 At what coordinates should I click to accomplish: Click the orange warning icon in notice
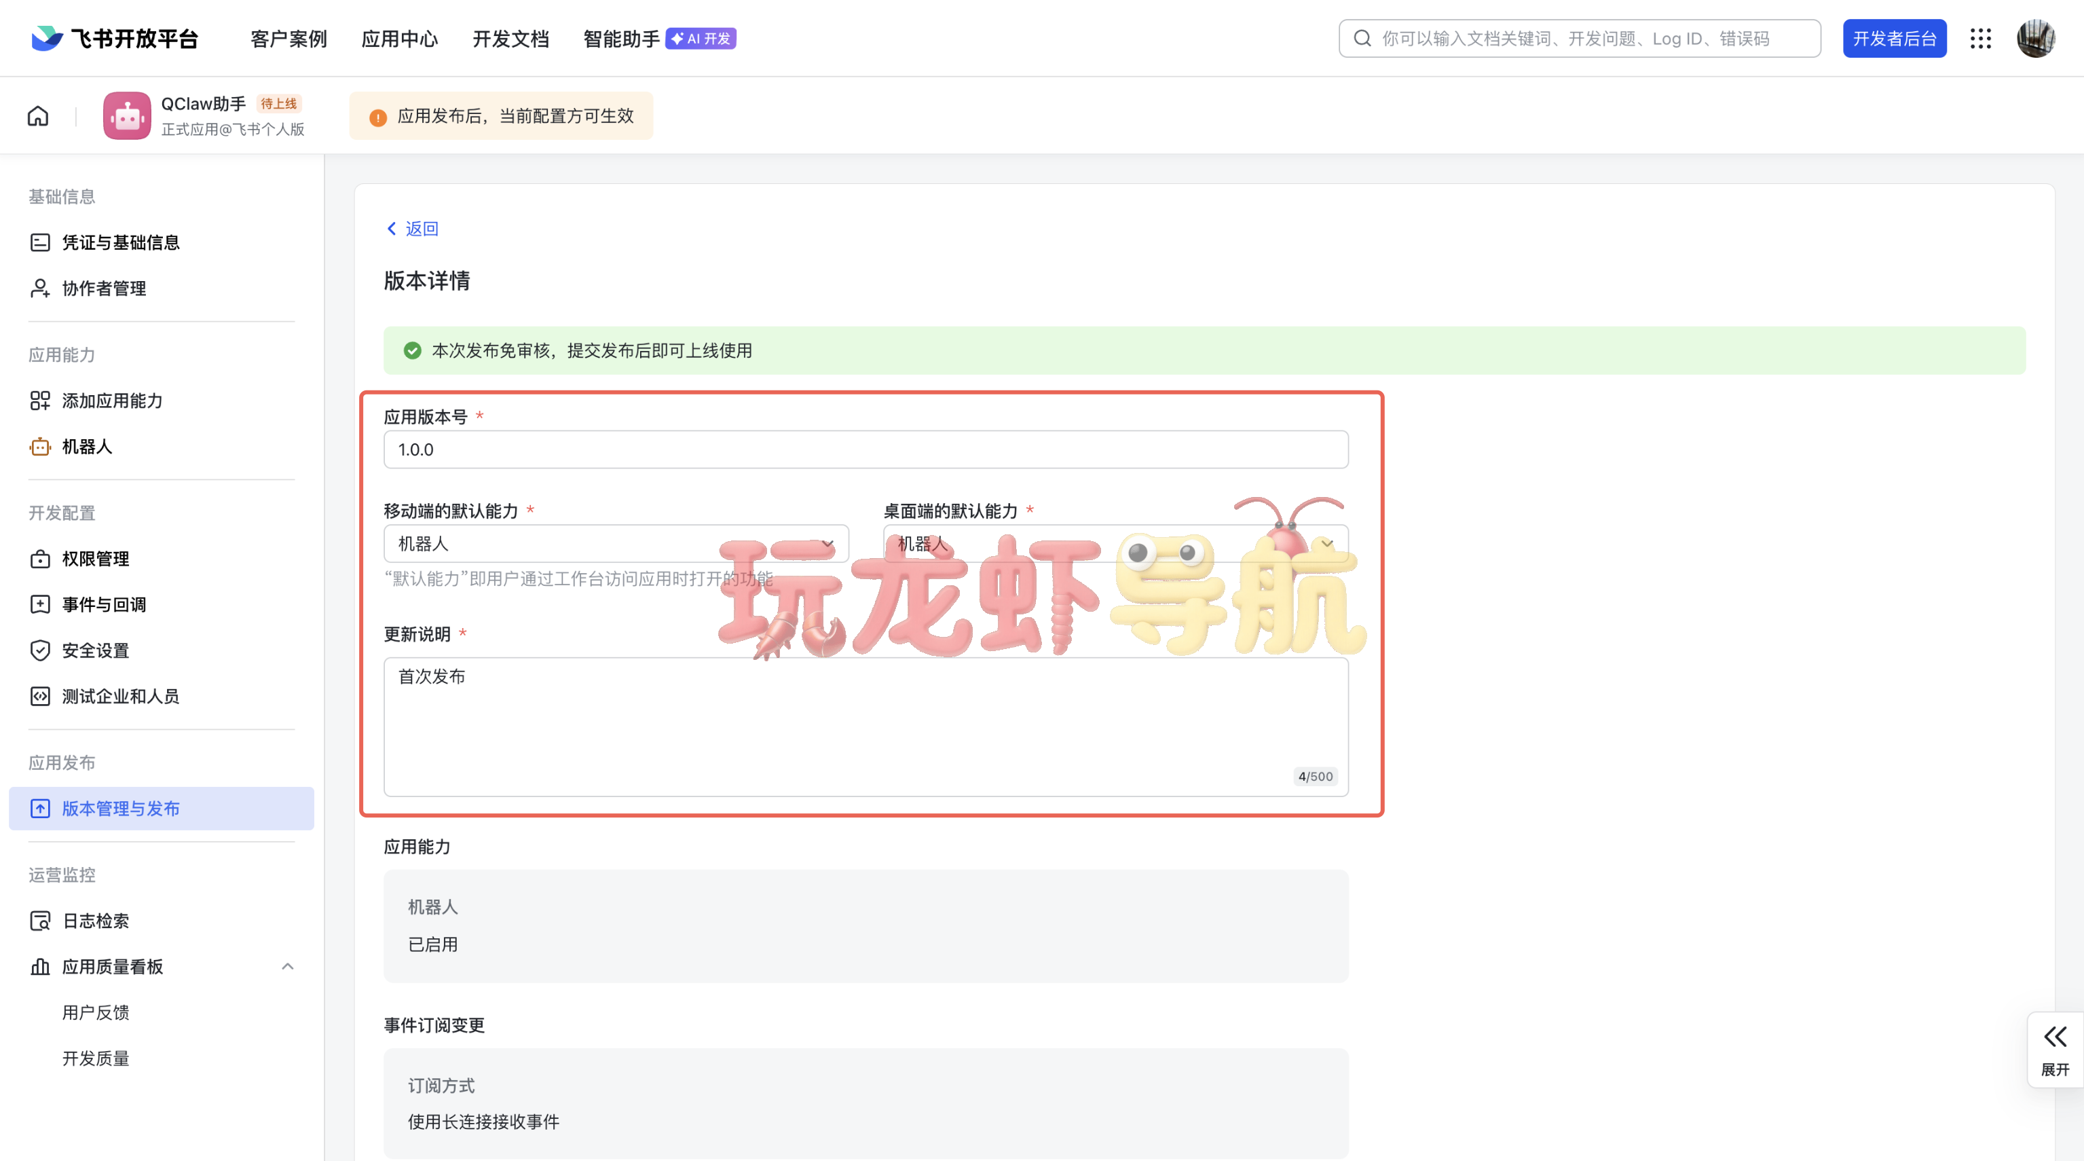(378, 117)
